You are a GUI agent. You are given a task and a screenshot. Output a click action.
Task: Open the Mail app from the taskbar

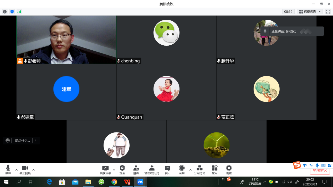coord(75,182)
